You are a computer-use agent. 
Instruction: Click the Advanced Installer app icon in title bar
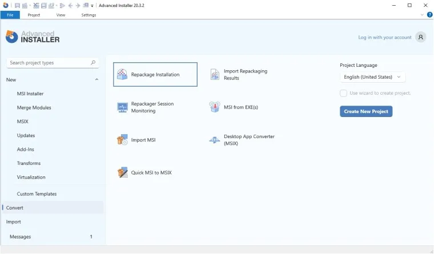pos(6,5)
